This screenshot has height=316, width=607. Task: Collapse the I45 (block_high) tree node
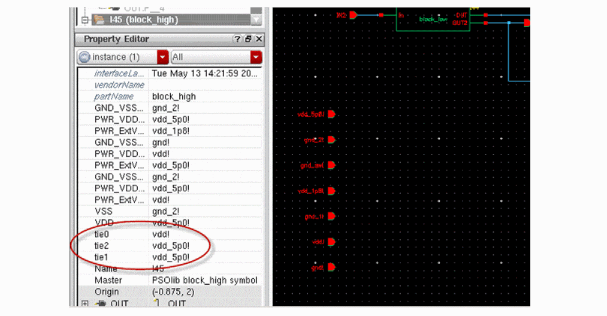click(84, 20)
